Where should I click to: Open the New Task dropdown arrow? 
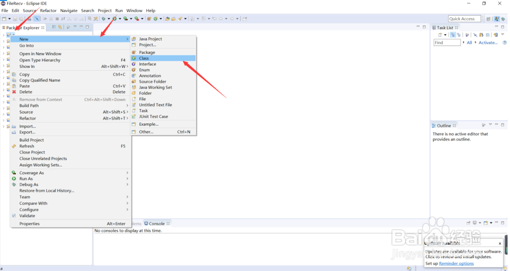(445, 35)
